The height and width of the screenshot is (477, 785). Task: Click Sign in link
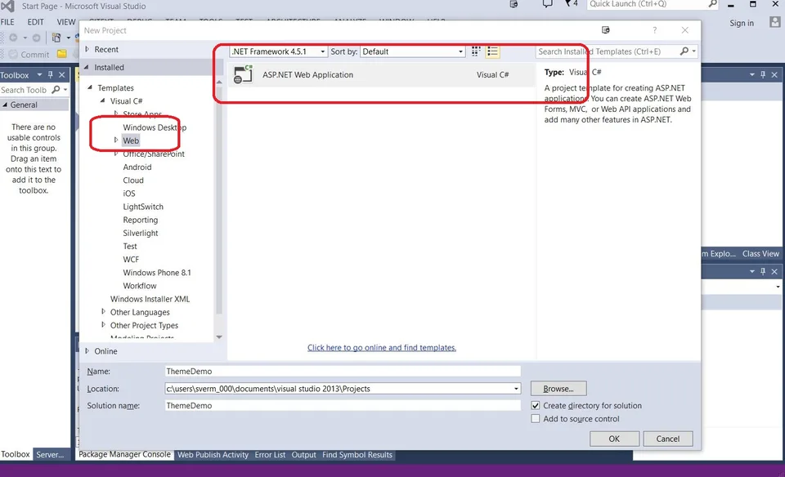742,23
